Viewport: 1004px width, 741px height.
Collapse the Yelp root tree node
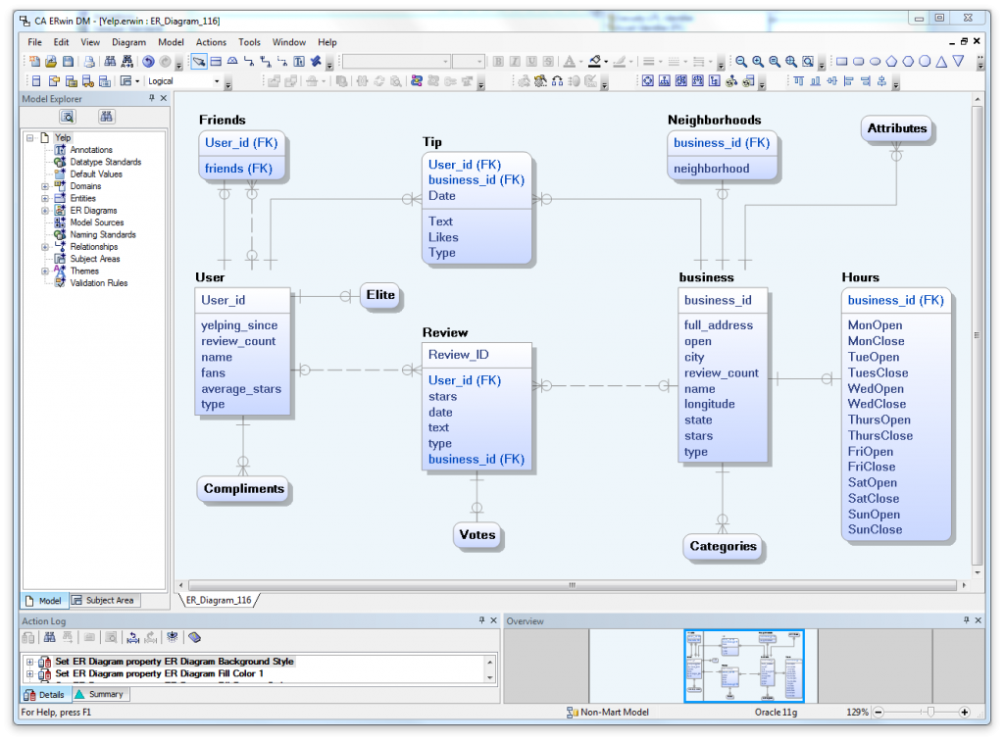(x=30, y=137)
